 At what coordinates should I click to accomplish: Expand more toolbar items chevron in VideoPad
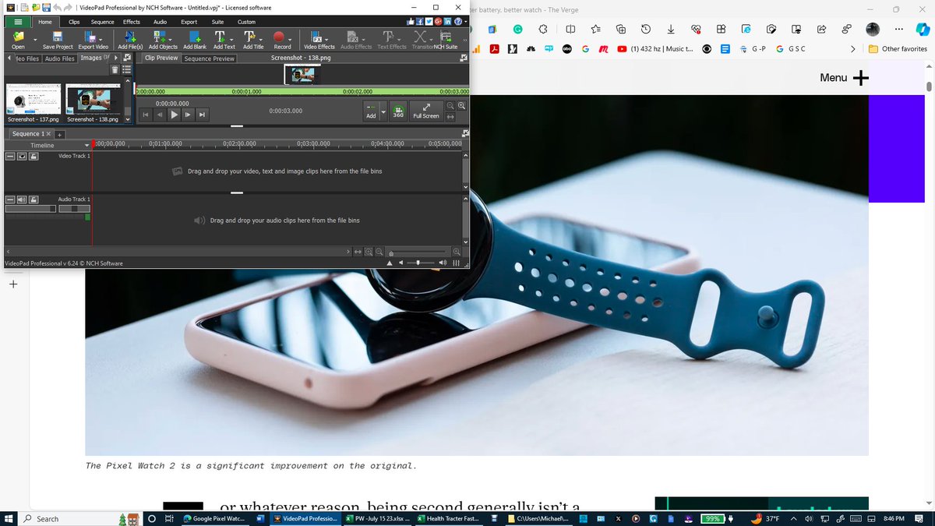(x=465, y=40)
